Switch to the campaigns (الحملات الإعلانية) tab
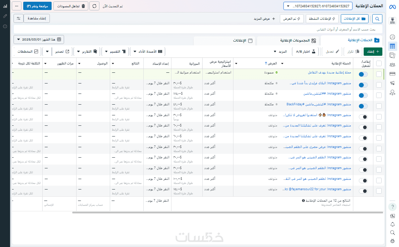The image size is (399, 247). tap(351, 40)
